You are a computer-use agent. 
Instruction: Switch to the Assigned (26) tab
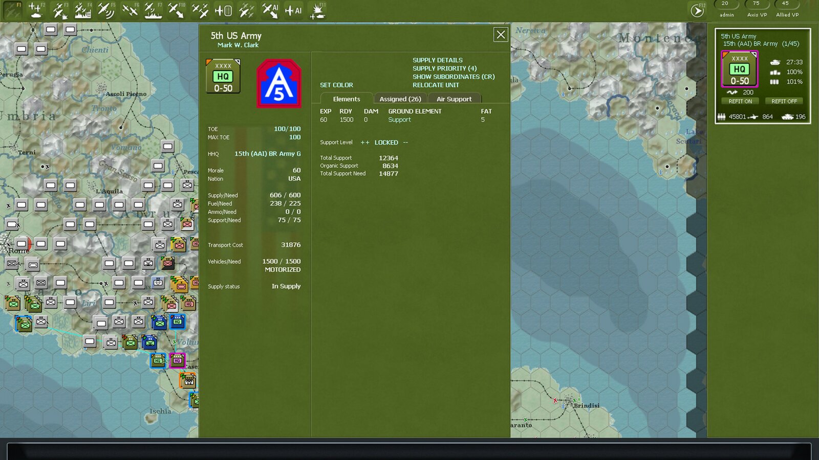400,99
